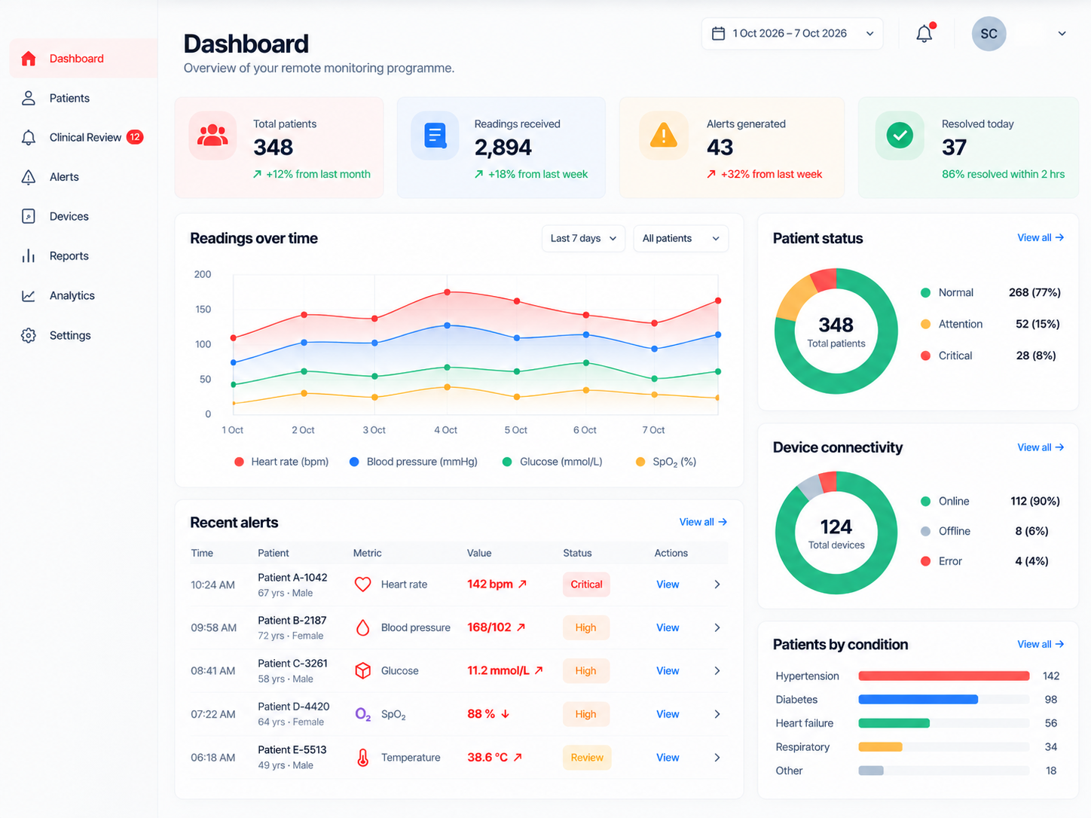The width and height of the screenshot is (1091, 818).
Task: Click the O2 icon beside SpO2
Action: (363, 714)
